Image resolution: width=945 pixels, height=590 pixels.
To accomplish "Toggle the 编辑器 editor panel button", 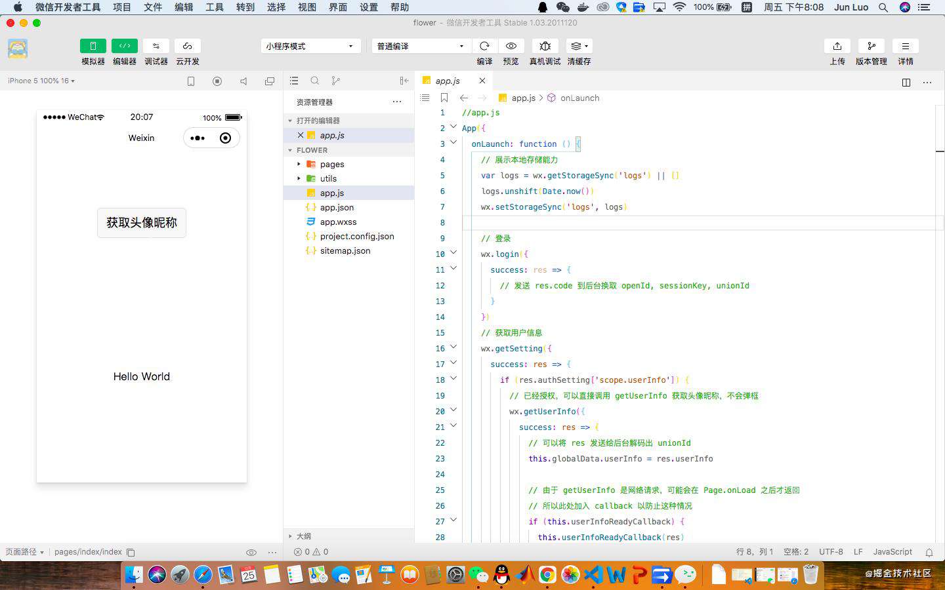I will (x=125, y=46).
